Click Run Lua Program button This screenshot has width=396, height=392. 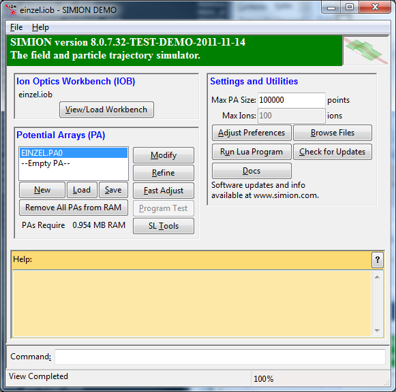252,152
